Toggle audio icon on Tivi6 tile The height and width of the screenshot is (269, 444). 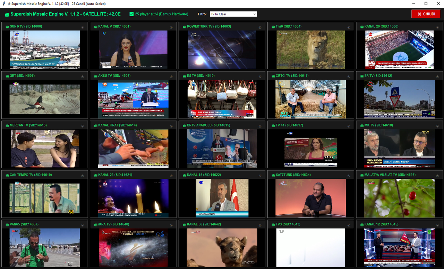(349, 27)
